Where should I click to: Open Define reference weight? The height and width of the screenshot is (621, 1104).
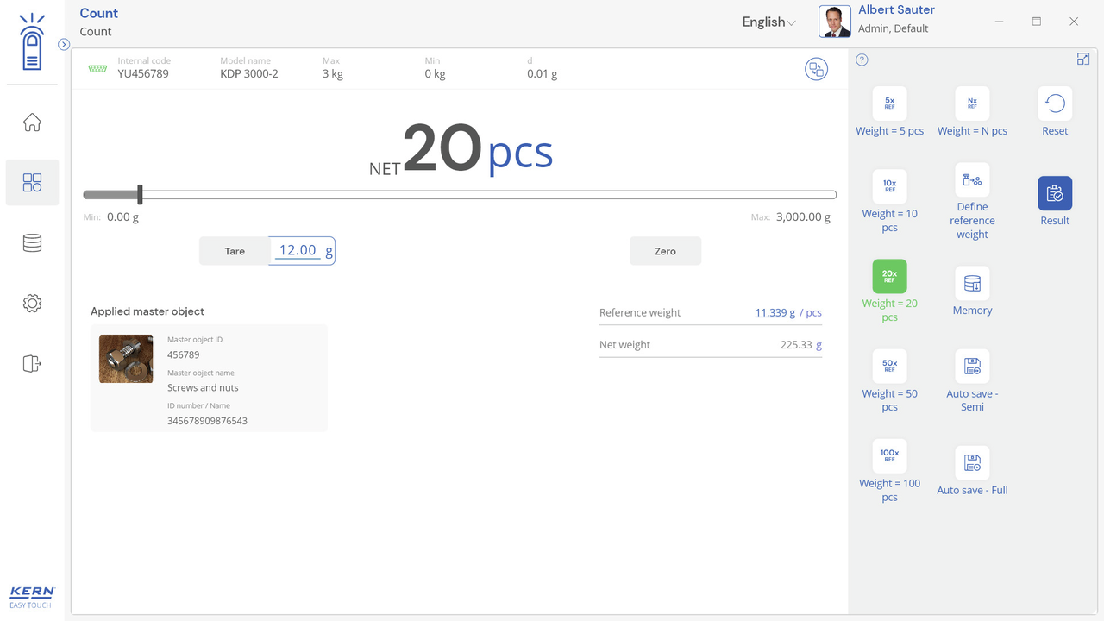972,180
